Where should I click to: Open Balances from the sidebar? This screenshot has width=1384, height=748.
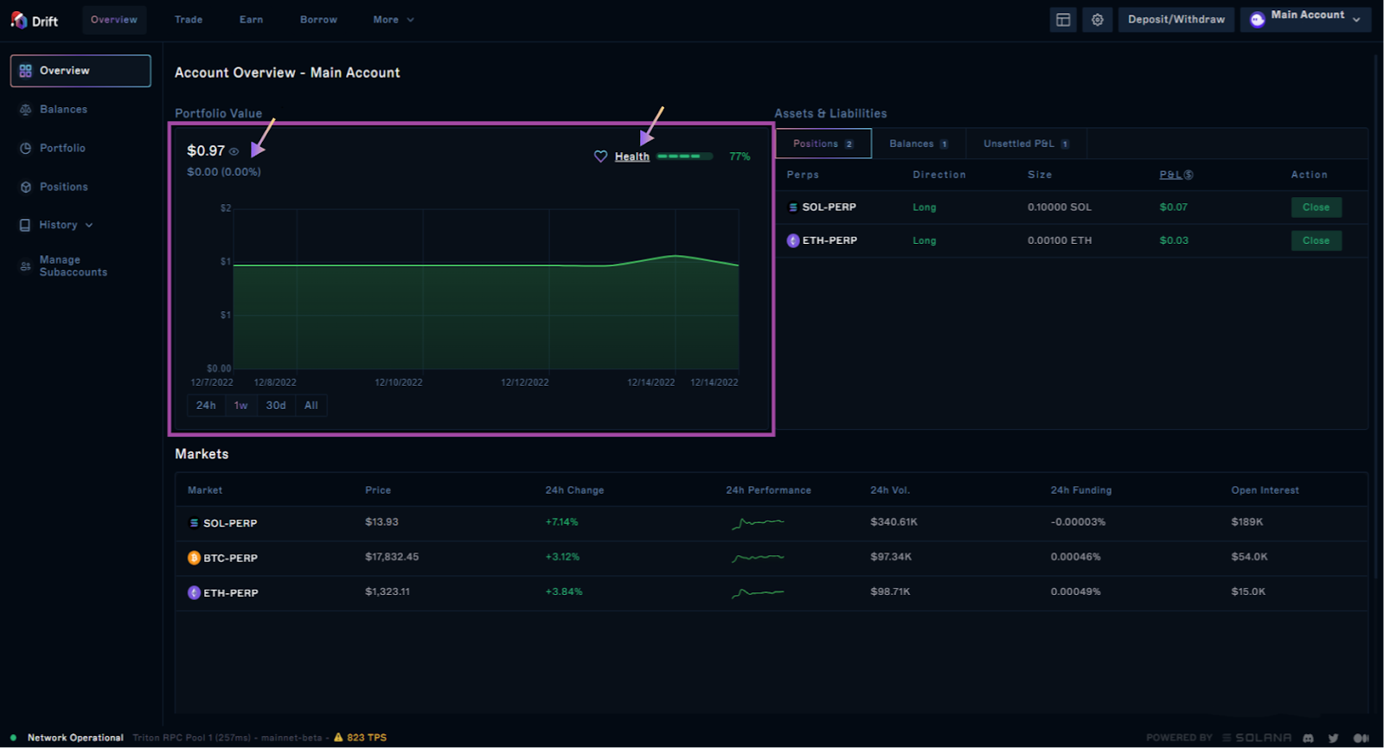pos(63,110)
